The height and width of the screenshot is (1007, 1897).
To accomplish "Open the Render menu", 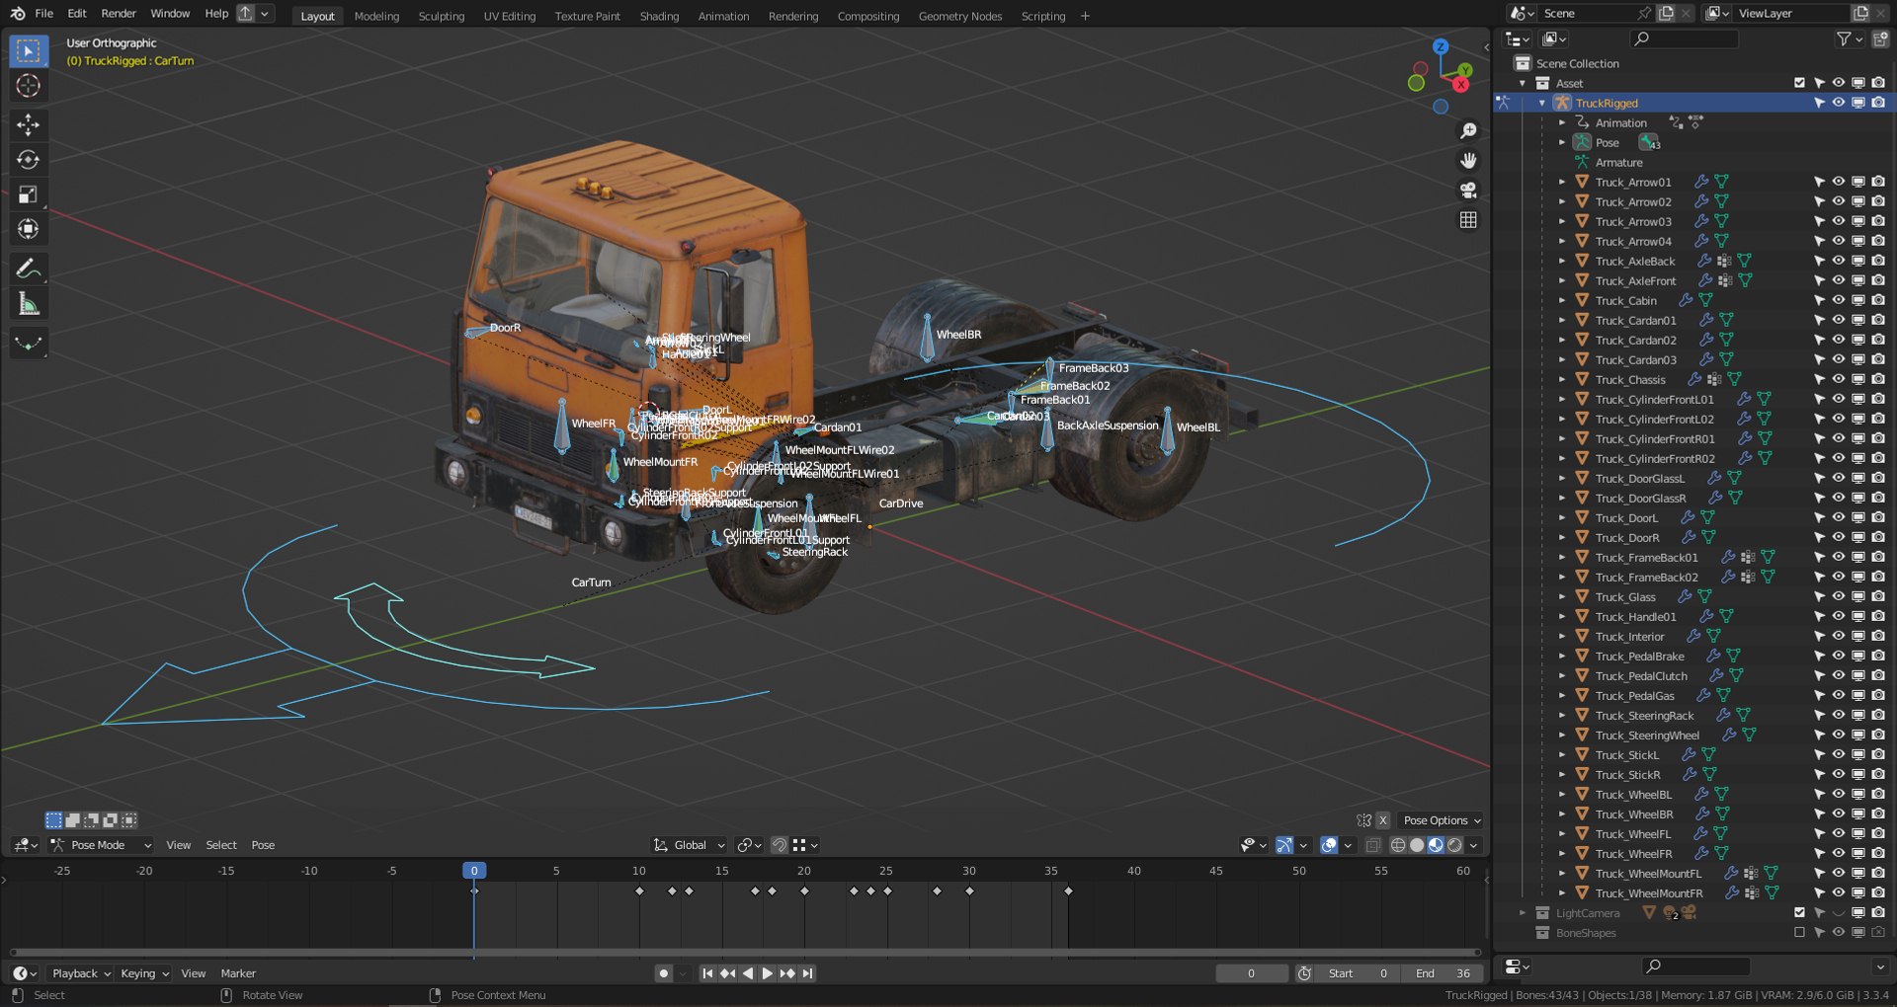I will point(119,14).
